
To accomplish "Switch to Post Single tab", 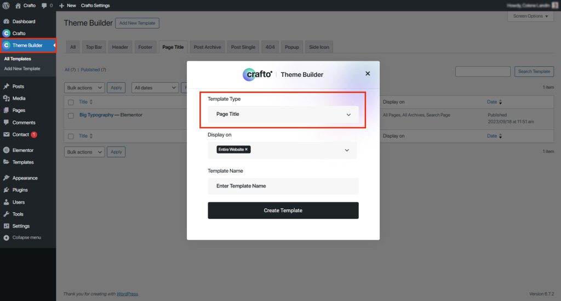I will (x=243, y=47).
